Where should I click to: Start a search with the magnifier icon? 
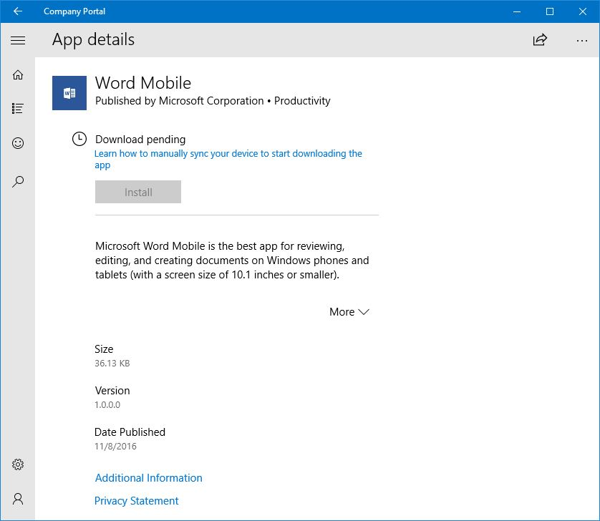[x=18, y=181]
